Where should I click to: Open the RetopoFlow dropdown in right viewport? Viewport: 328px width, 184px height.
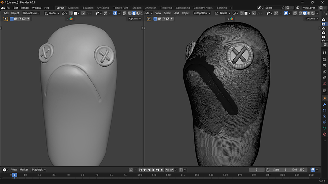point(202,13)
